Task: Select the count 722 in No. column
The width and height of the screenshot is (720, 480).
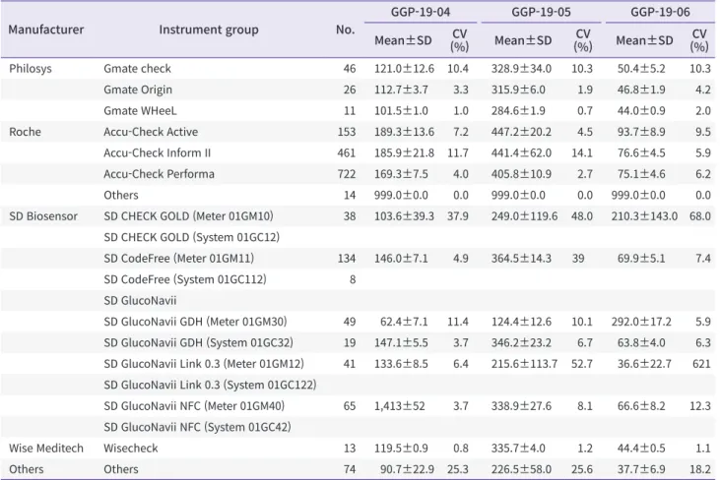Action: pyautogui.click(x=347, y=174)
